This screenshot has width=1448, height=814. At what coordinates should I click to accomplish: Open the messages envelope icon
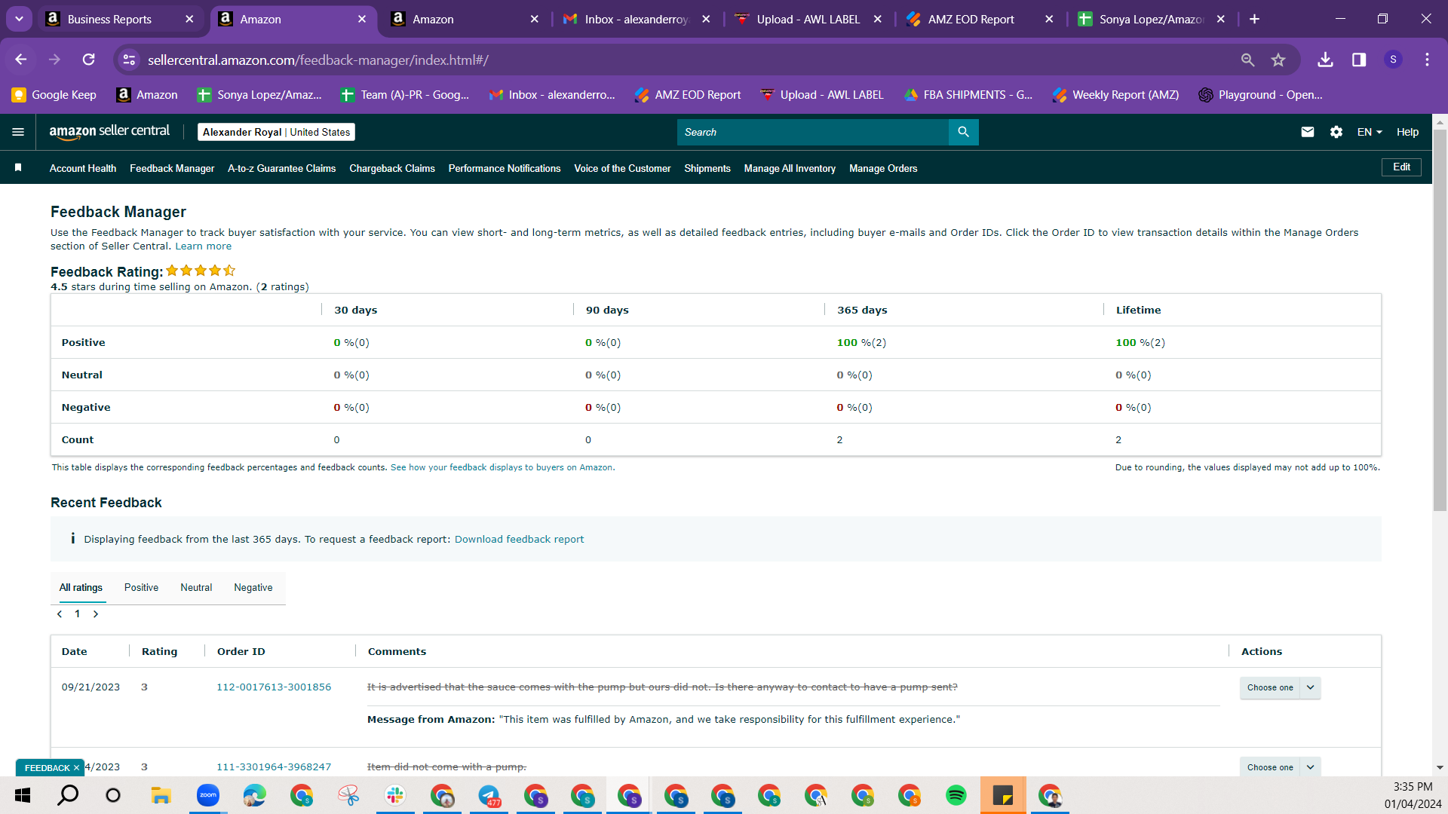[x=1308, y=132]
